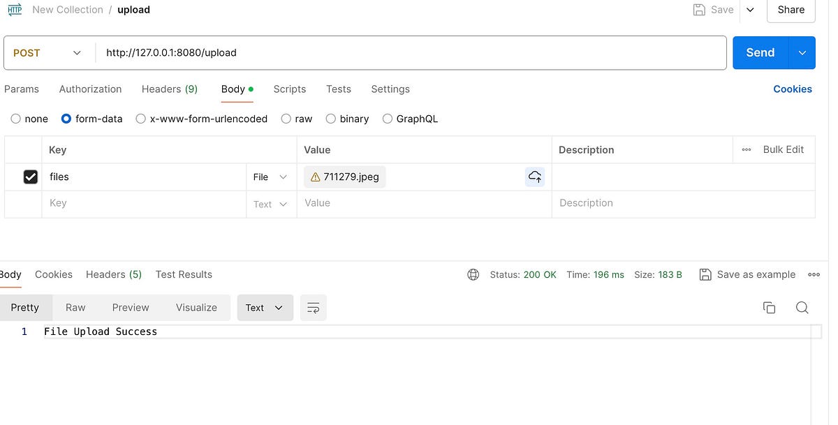The width and height of the screenshot is (838, 425).
Task: Switch to the Authorization tab
Action: pyautogui.click(x=90, y=89)
